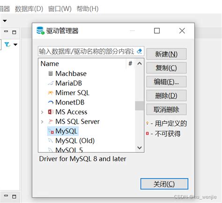Click the # column header
The image size is (222, 203).
tap(130, 64)
